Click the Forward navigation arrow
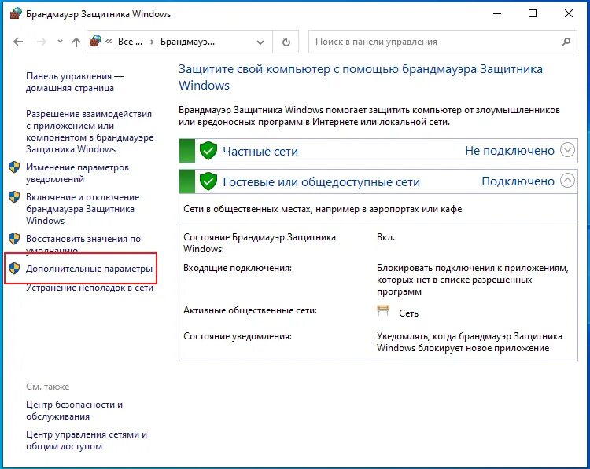This screenshot has width=590, height=469. tap(41, 42)
